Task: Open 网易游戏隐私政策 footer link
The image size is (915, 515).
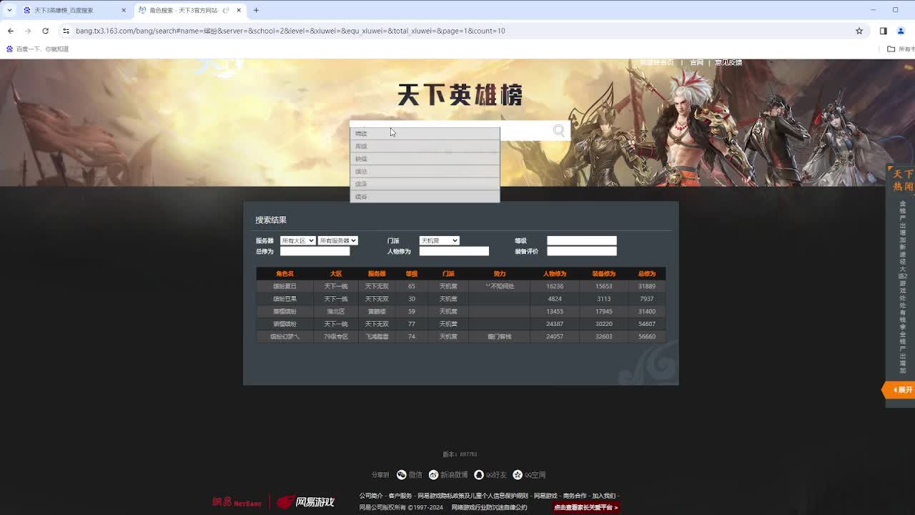Action: click(x=473, y=496)
